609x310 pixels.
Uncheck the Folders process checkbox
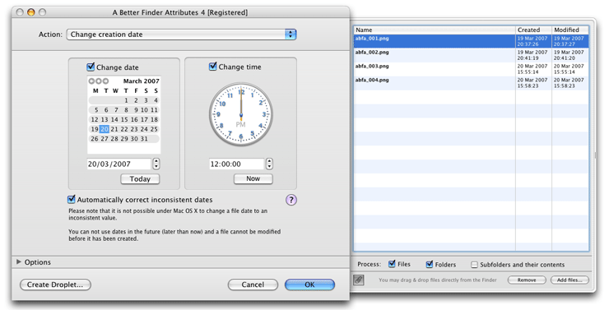click(x=429, y=265)
